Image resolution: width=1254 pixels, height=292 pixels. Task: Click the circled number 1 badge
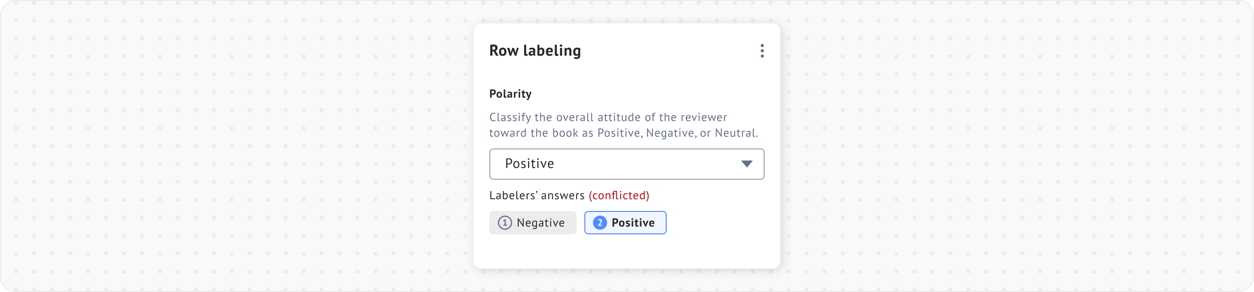coord(505,223)
